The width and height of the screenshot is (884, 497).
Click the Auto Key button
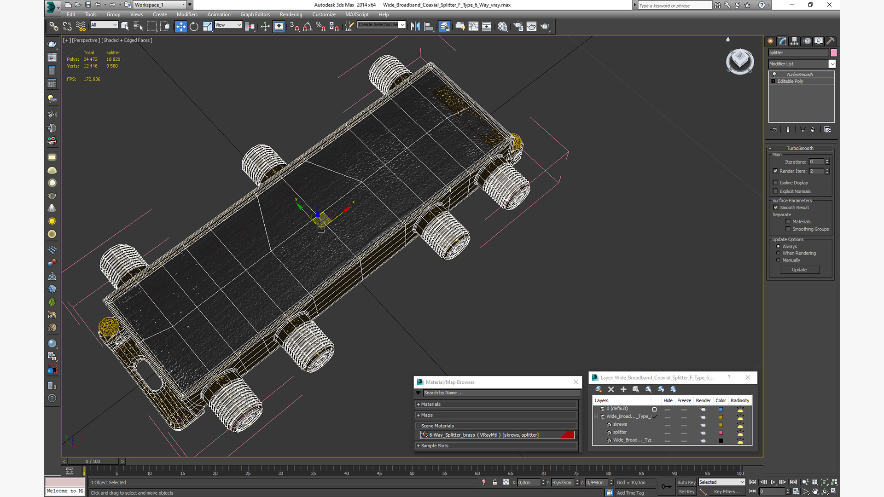pos(686,482)
